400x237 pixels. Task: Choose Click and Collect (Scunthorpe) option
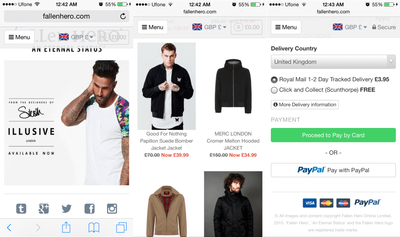[x=274, y=90]
